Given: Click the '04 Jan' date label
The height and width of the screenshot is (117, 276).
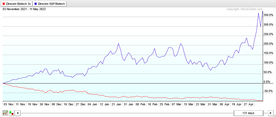Looking at the screenshot, I should coord(92,104).
